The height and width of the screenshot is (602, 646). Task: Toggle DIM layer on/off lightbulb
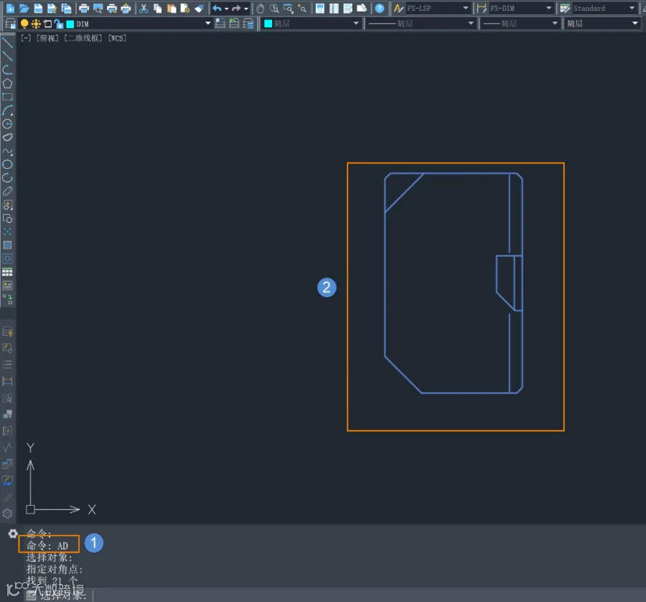(24, 24)
